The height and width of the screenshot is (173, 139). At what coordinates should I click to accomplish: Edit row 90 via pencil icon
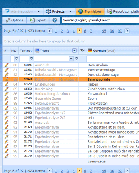[6, 113]
